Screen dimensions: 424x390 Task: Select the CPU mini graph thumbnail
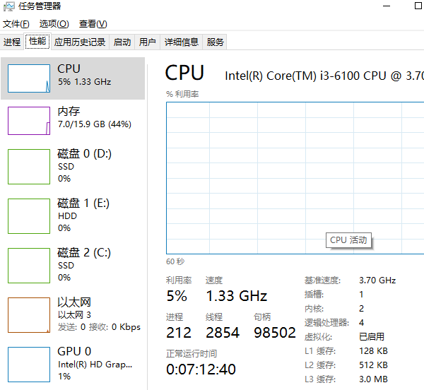pos(29,79)
